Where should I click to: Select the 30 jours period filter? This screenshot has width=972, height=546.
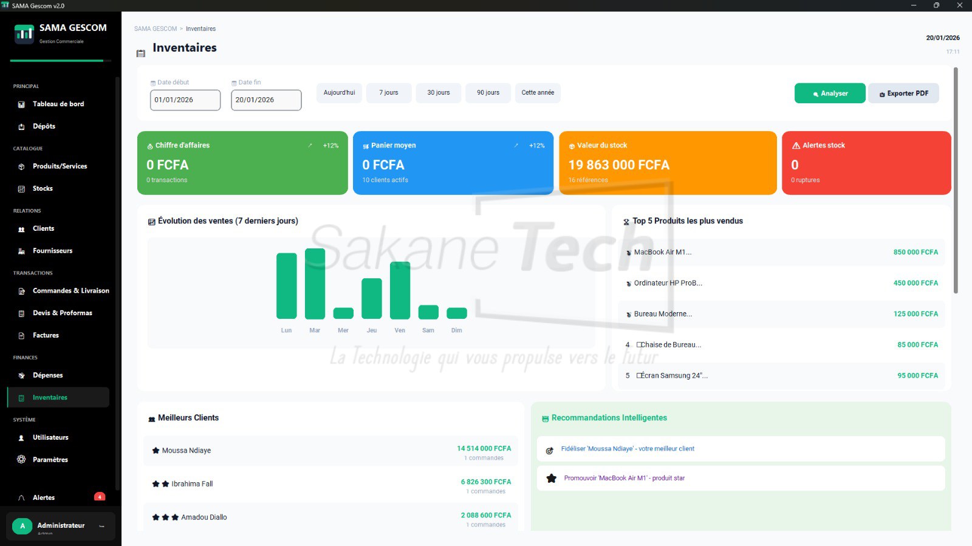(439, 93)
